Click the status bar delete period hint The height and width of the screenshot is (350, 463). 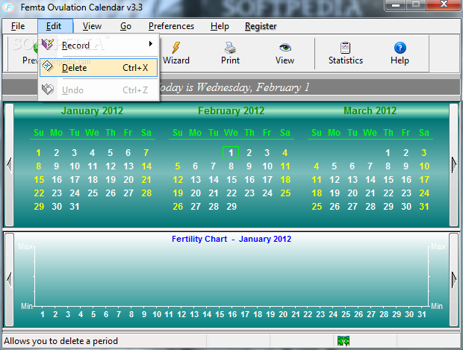coord(60,341)
